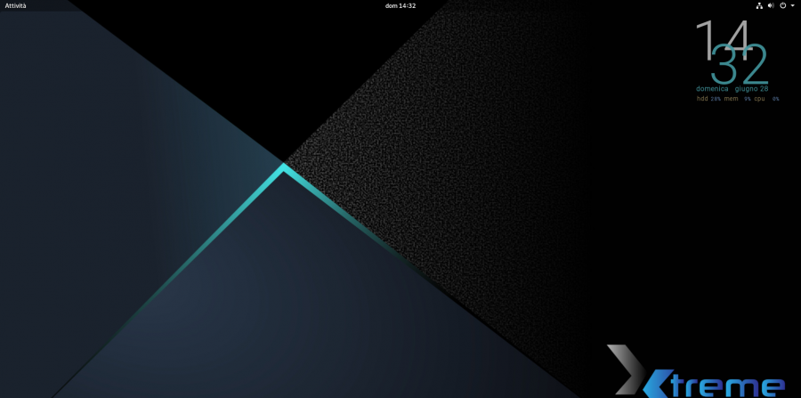Click the cyan triangle peak on wallpaper
This screenshot has width=801, height=398.
284,167
